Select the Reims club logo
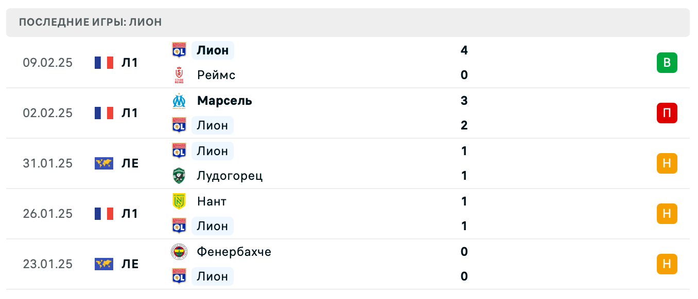 click(x=179, y=74)
